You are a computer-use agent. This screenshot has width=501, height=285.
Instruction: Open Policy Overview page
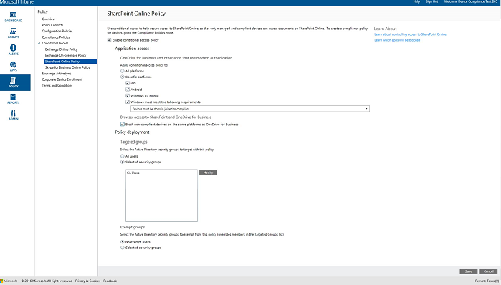click(x=49, y=19)
